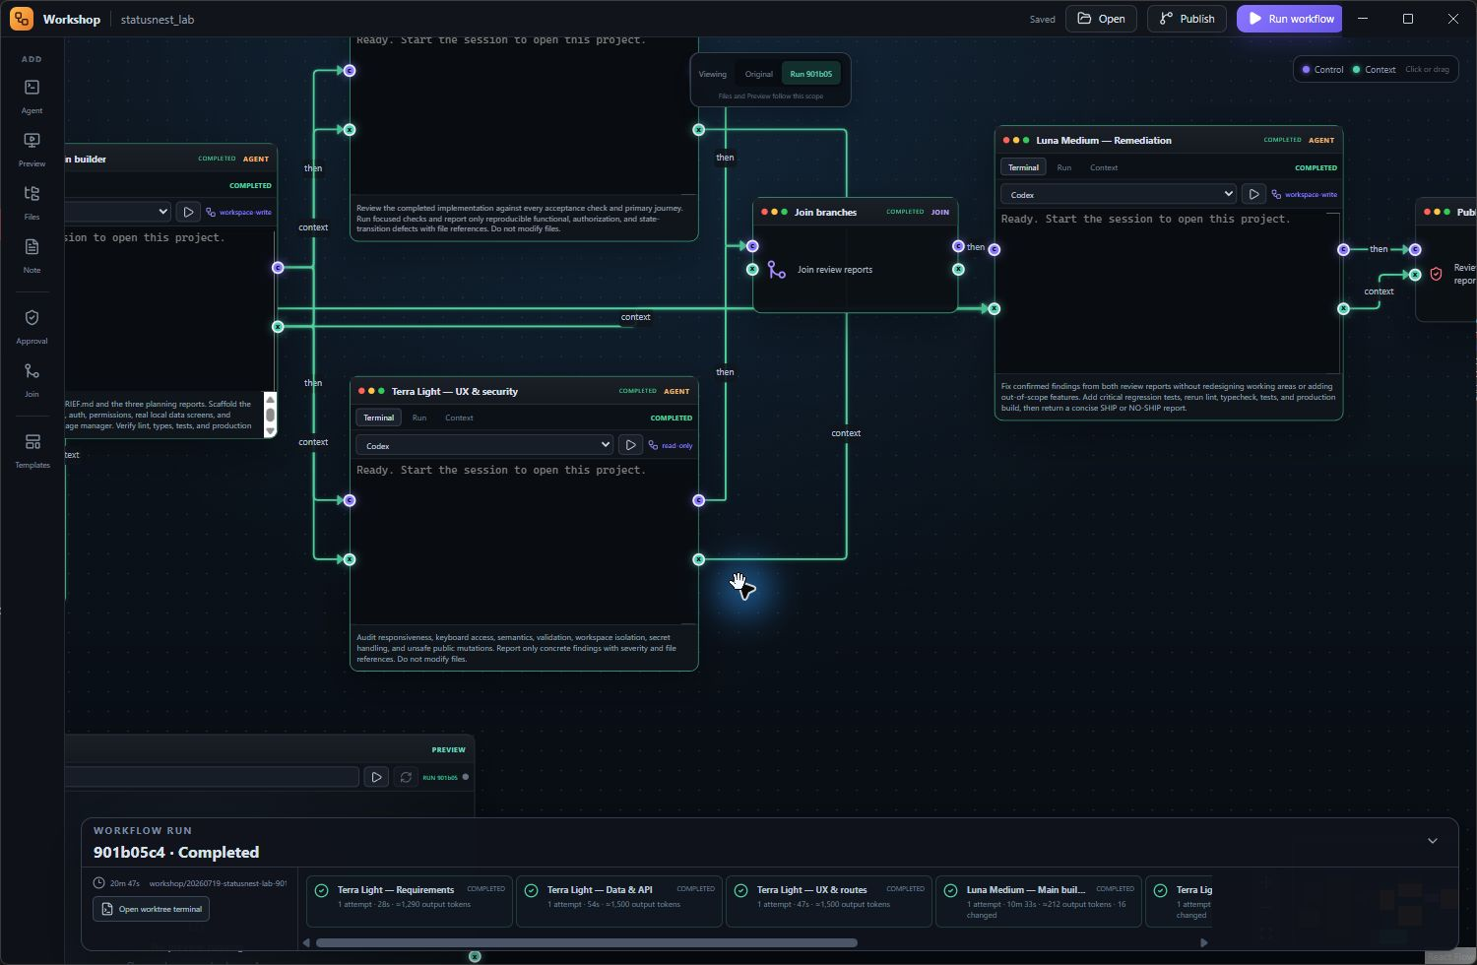This screenshot has height=965, width=1477.
Task: Click Open worktree terminal button
Action: [151, 909]
